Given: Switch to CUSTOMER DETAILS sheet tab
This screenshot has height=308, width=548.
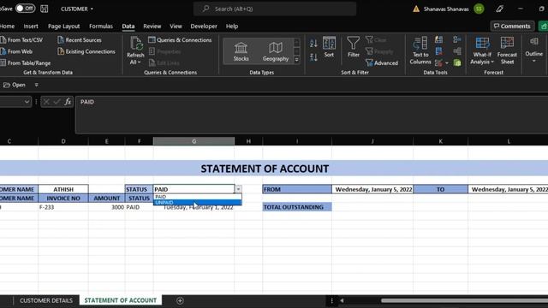Looking at the screenshot, I should pos(46,300).
